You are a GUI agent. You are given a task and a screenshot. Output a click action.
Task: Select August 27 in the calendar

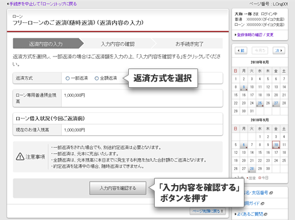276,103
